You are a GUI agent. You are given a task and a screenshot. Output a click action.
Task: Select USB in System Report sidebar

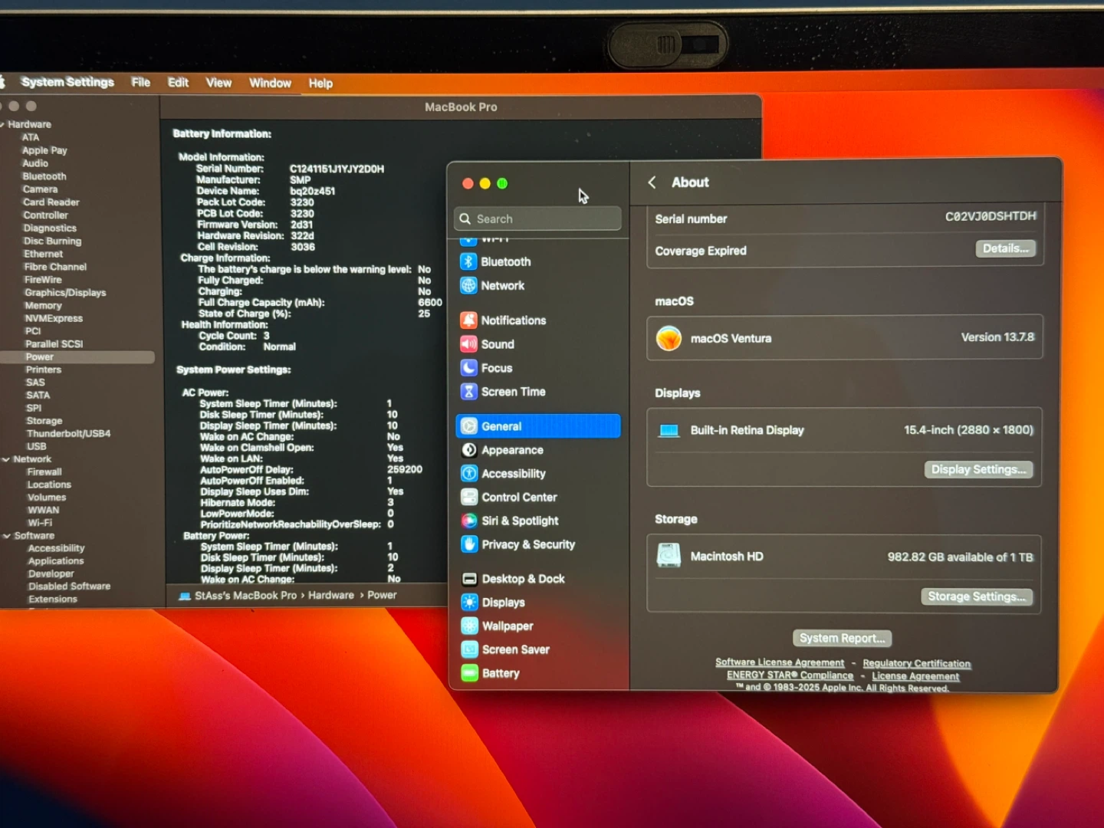[x=37, y=446]
